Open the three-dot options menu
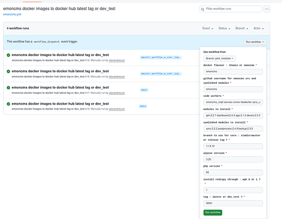282x219 pixels. (x=267, y=9)
